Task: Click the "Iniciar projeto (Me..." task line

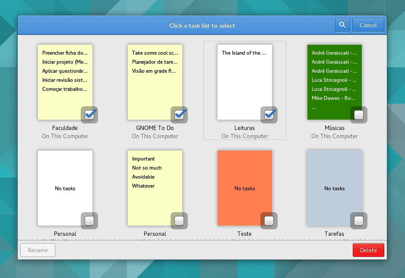Action: (65, 62)
